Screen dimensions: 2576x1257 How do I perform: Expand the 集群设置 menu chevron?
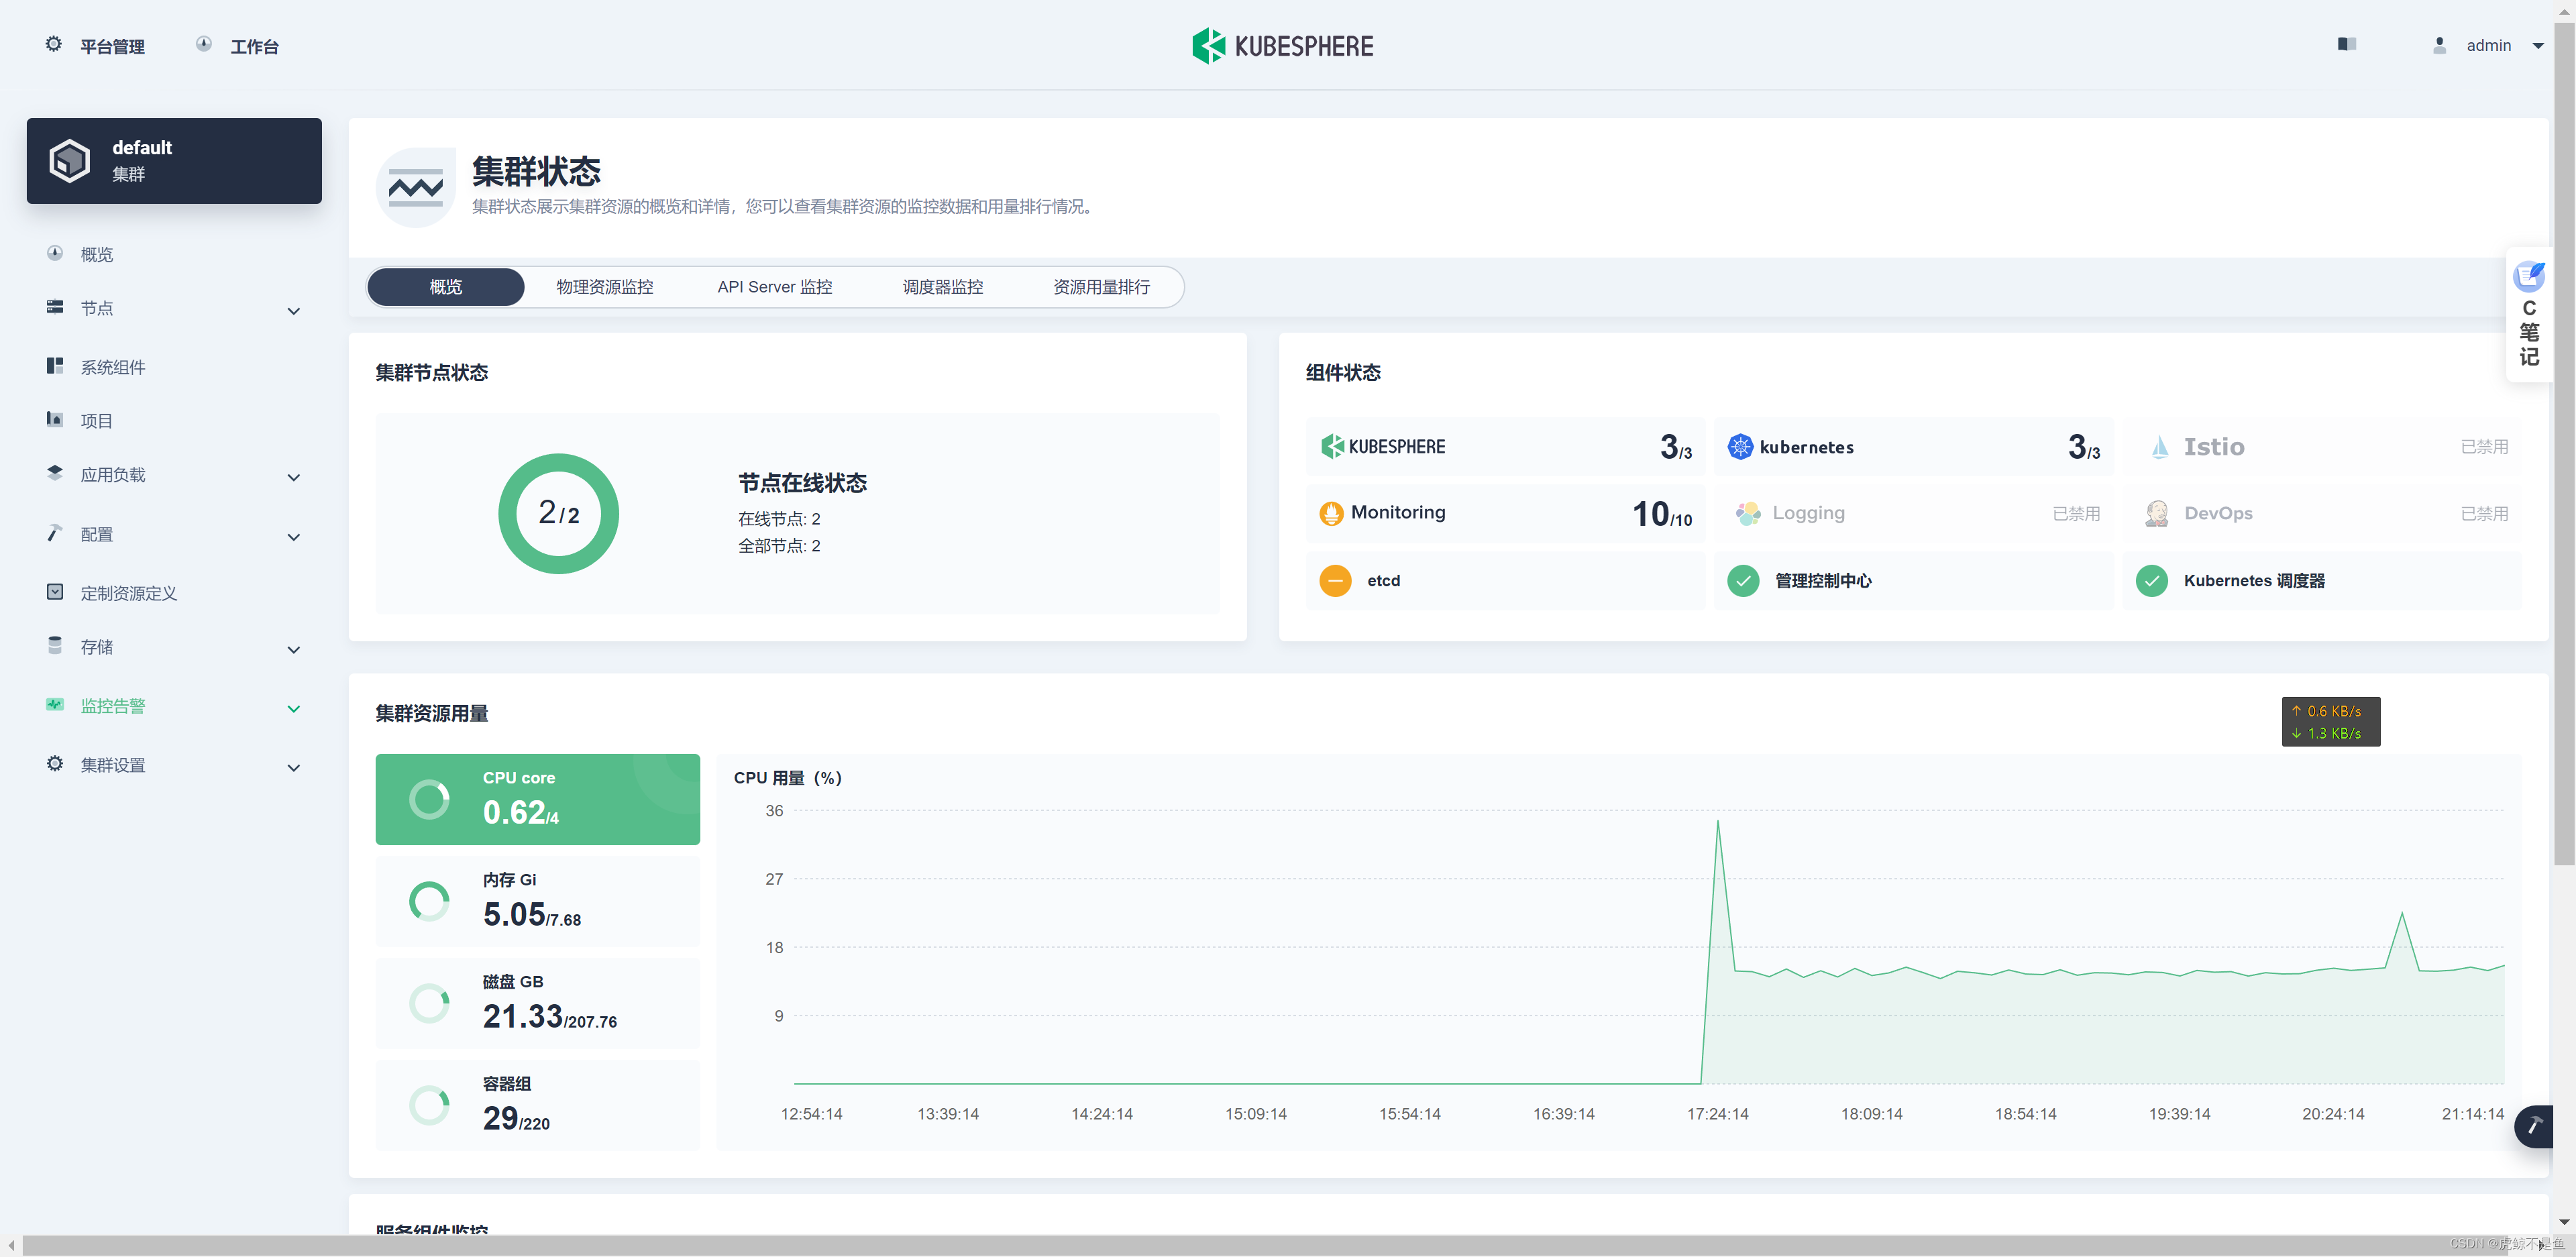(294, 768)
